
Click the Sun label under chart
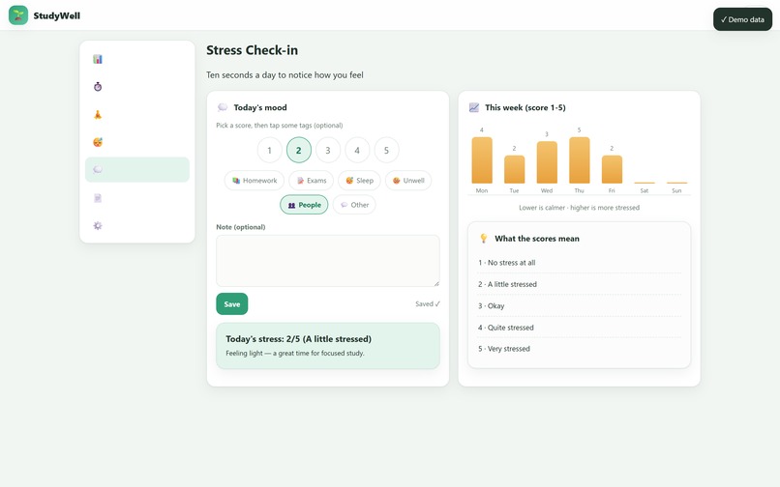[x=676, y=190]
